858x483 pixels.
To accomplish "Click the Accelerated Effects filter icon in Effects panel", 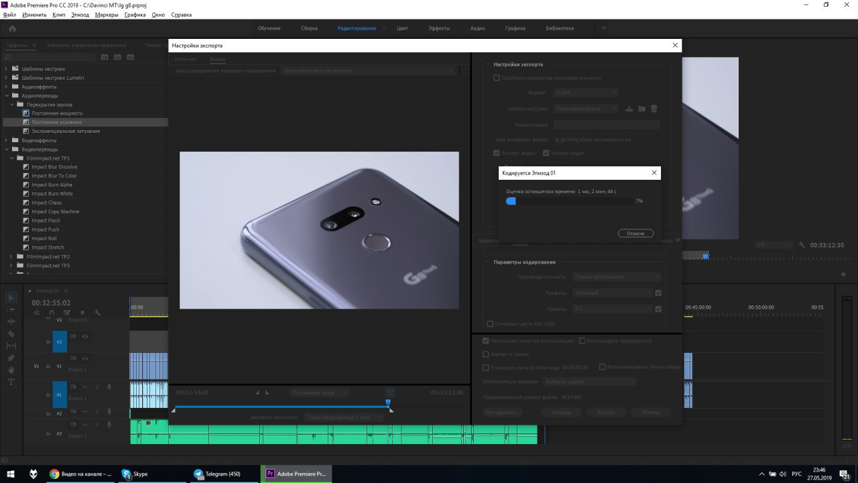I will [x=105, y=57].
